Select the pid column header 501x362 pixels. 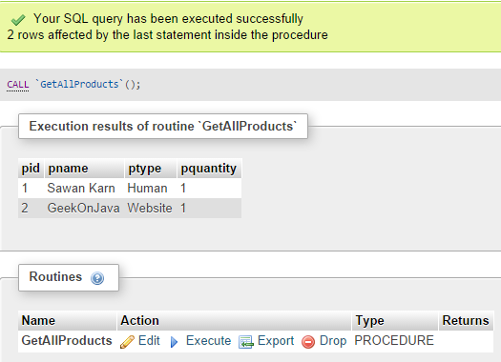click(31, 168)
